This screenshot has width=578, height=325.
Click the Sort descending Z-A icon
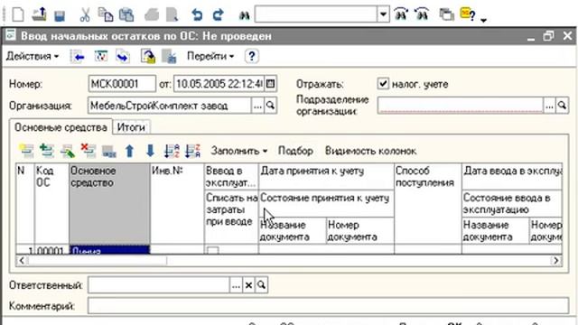pyautogui.click(x=192, y=151)
